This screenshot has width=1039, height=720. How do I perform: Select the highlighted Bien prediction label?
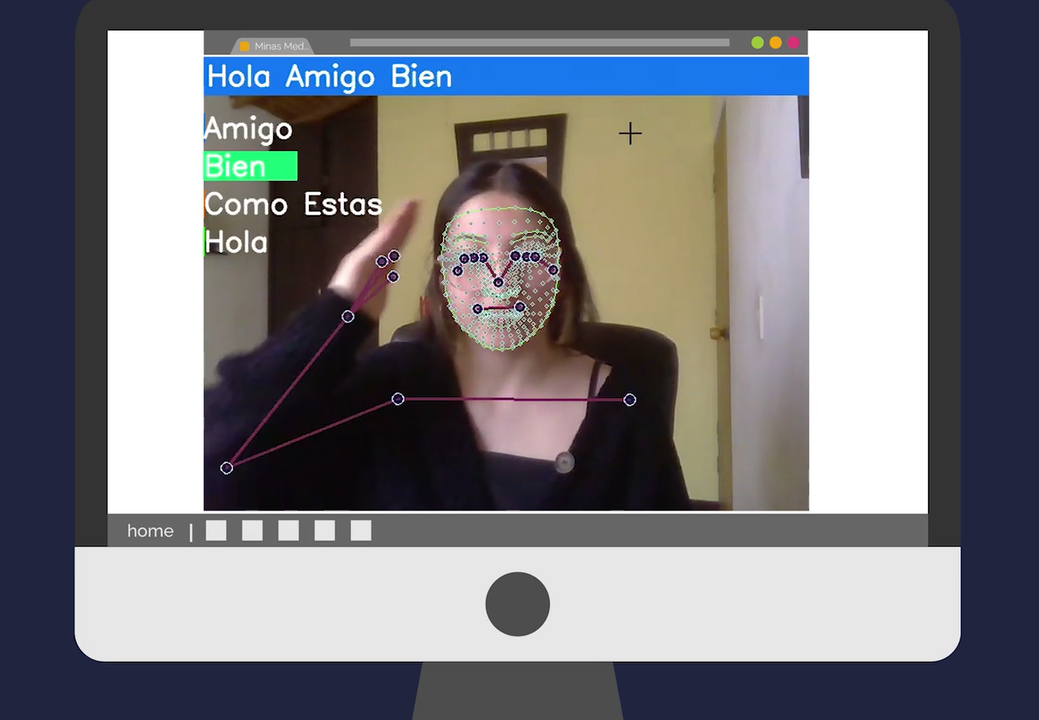[x=250, y=167]
